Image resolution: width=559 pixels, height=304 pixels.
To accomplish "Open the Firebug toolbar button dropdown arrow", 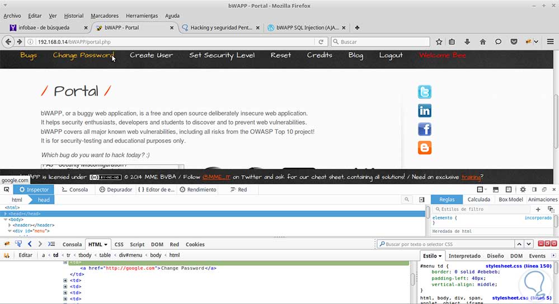I will 536,42.
